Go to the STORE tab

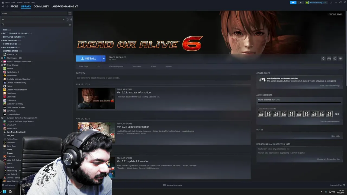point(14,6)
